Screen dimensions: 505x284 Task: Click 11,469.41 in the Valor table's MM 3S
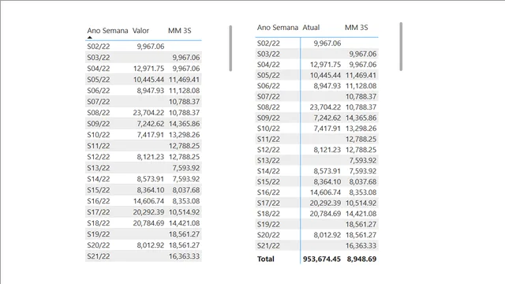pos(184,80)
